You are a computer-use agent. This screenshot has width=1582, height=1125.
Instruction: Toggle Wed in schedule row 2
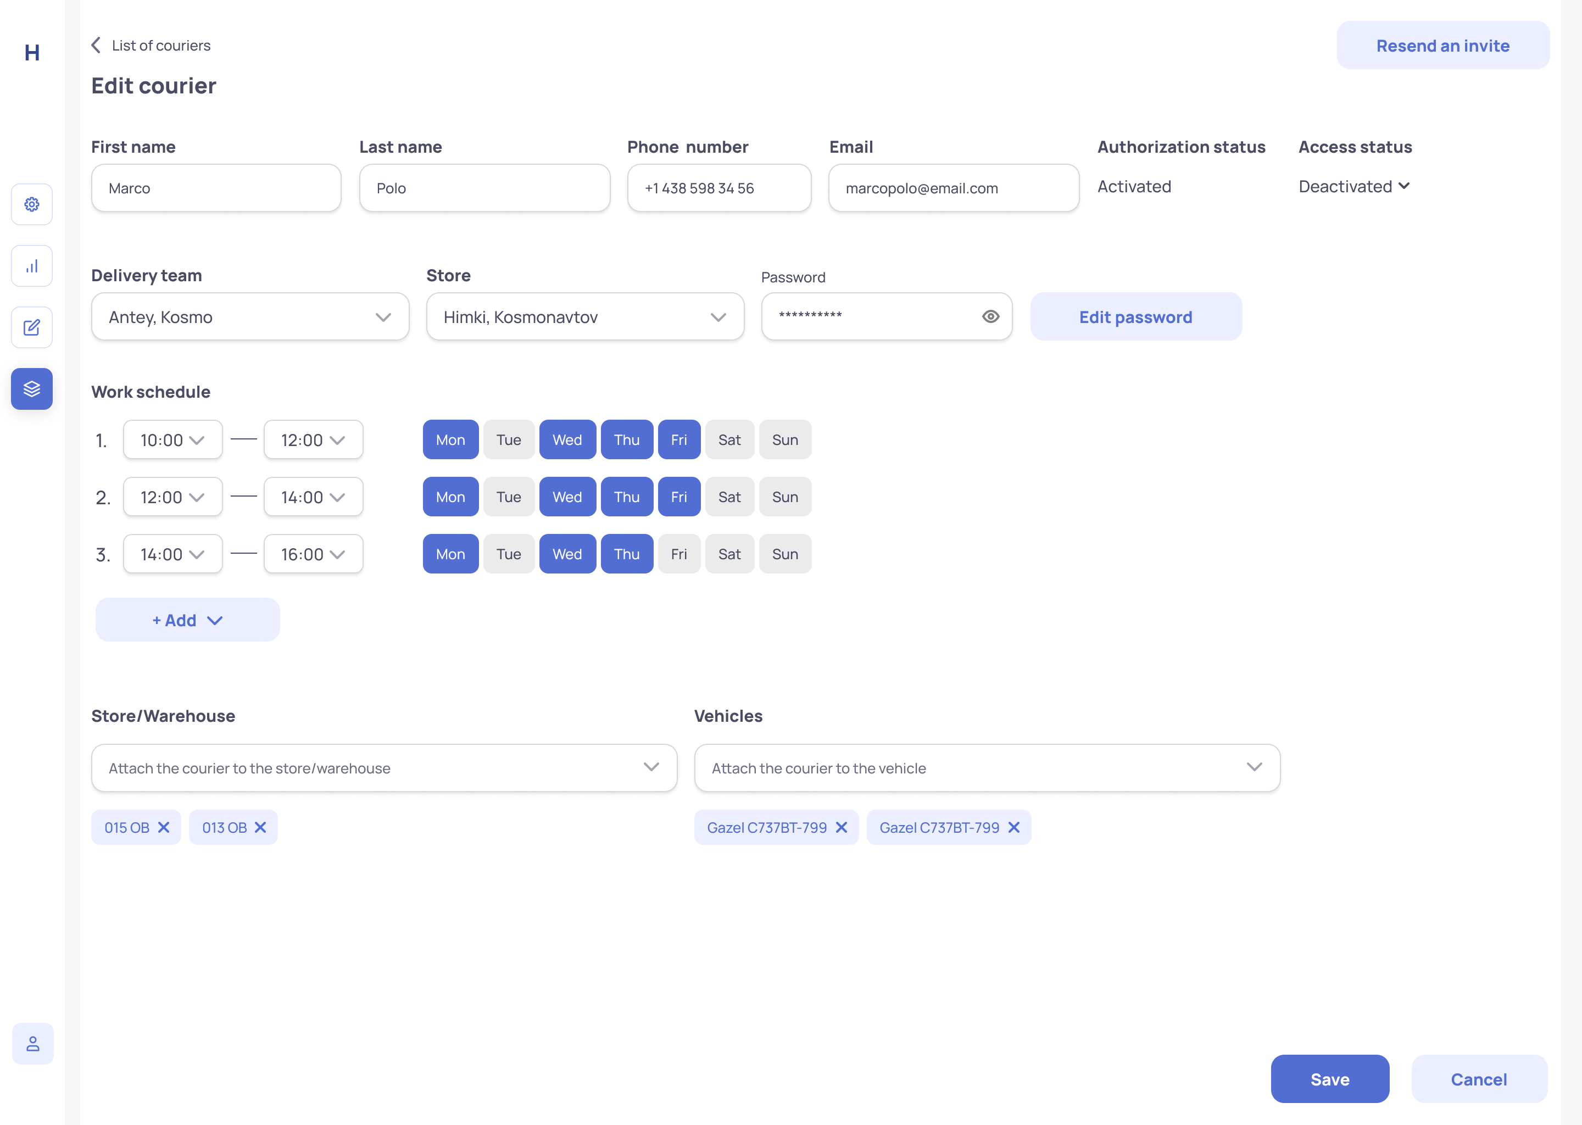[567, 497]
